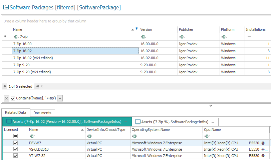The height and width of the screenshot is (160, 271).
Task: Sort by DeviceInfo.ChassisType column header
Action: (108, 130)
